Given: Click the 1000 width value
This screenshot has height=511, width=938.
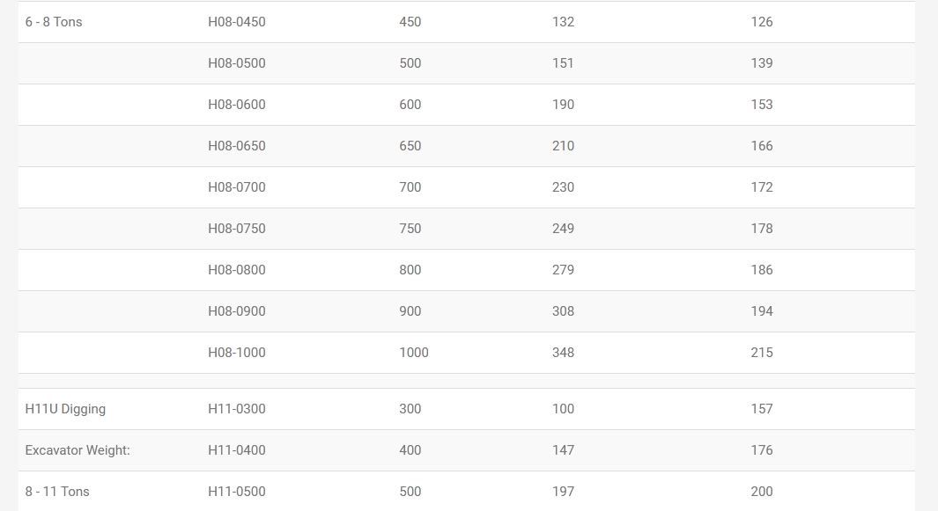Looking at the screenshot, I should (x=413, y=353).
